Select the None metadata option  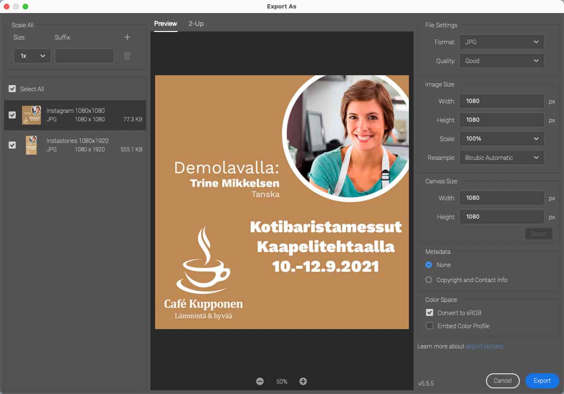pyautogui.click(x=429, y=265)
